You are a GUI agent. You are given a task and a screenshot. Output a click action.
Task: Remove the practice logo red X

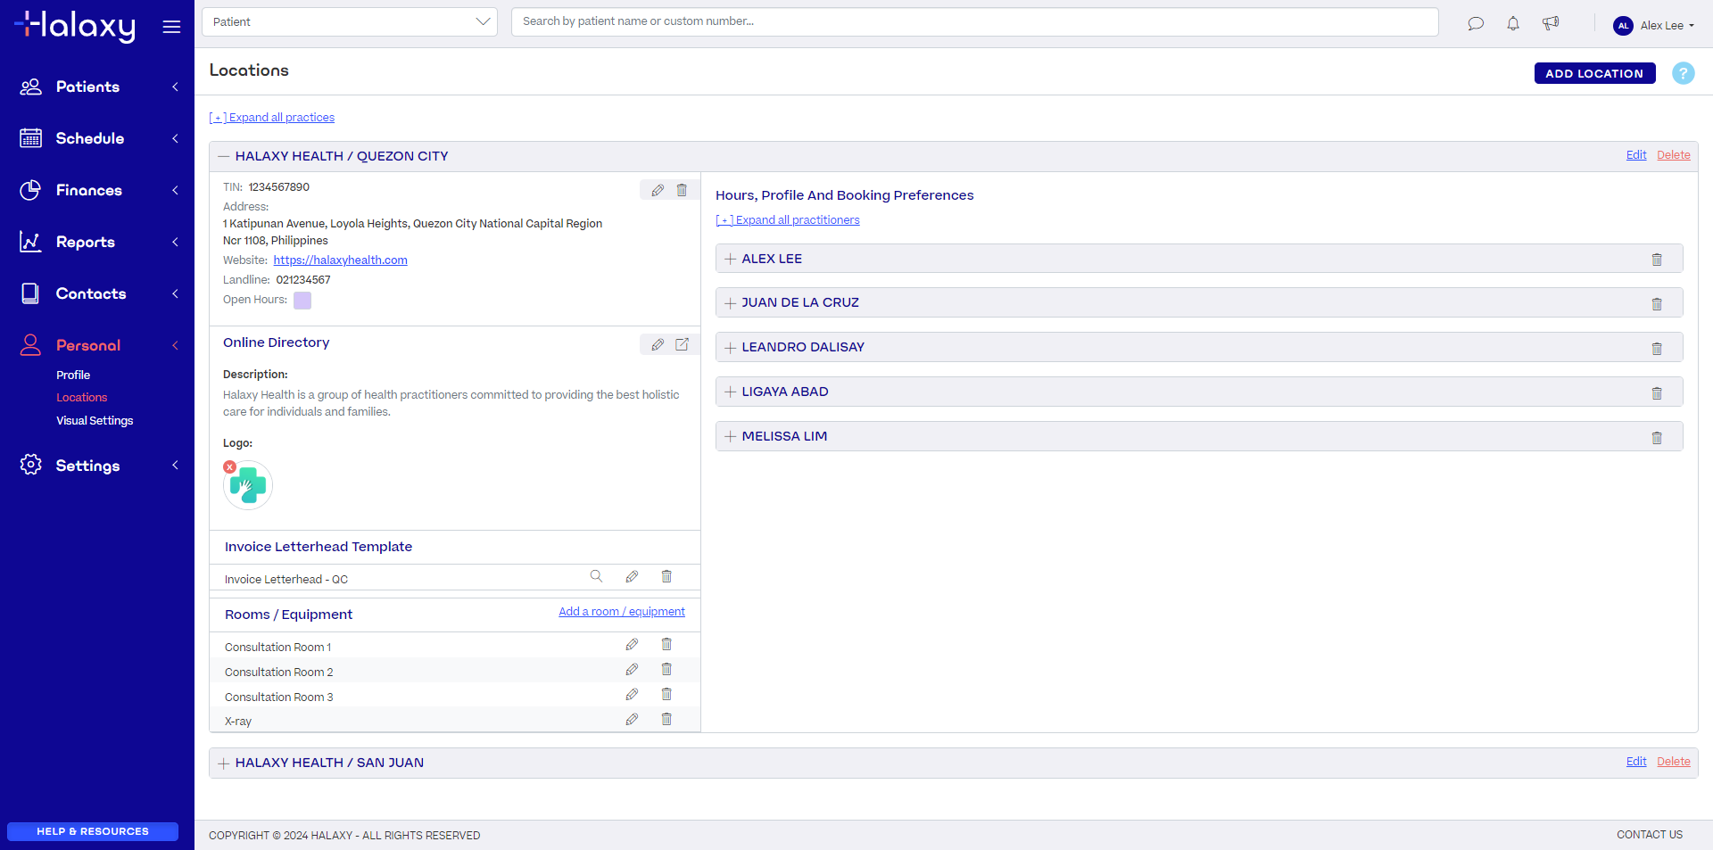(x=230, y=466)
